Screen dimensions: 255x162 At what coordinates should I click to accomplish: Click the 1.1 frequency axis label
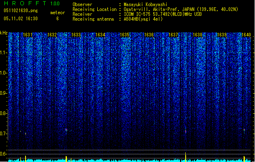click(x=3, y=53)
